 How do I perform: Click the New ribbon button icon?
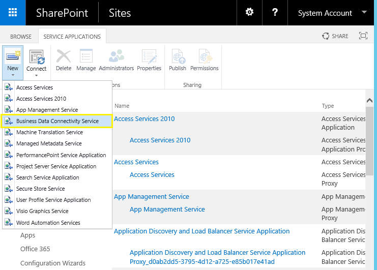click(13, 56)
